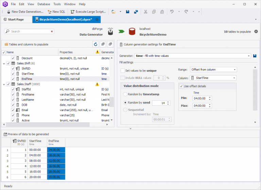
Task: Click the Save All toolbar icon
Action: click(x=136, y=12)
